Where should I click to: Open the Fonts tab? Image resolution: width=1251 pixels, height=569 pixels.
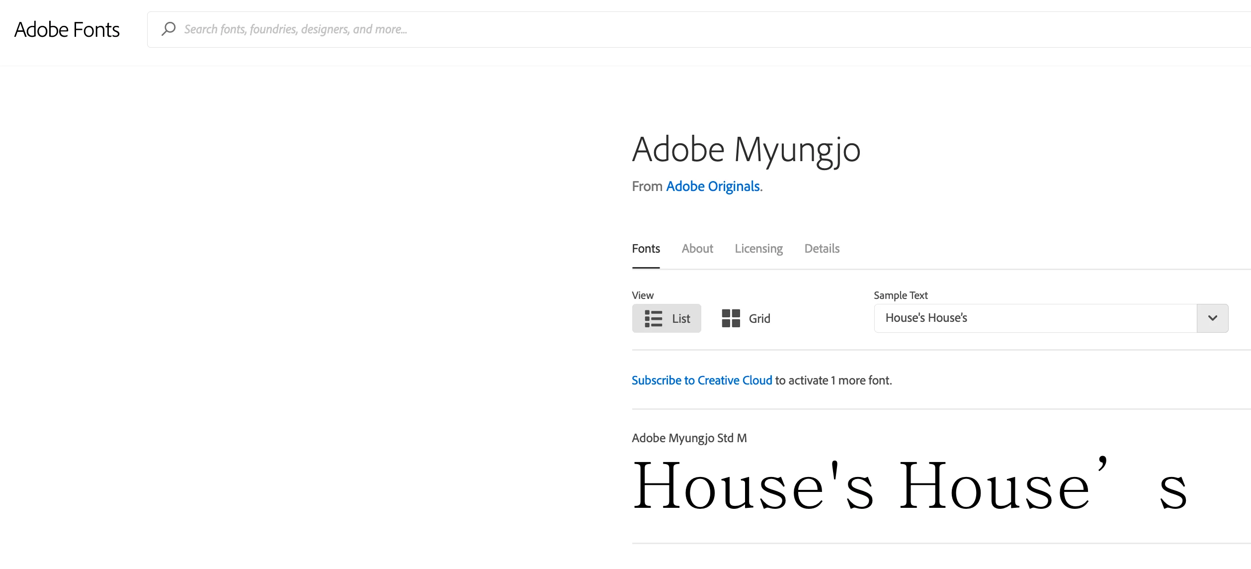[x=646, y=249]
